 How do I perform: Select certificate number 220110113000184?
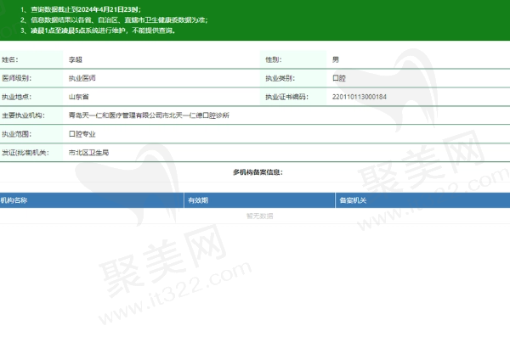click(360, 97)
